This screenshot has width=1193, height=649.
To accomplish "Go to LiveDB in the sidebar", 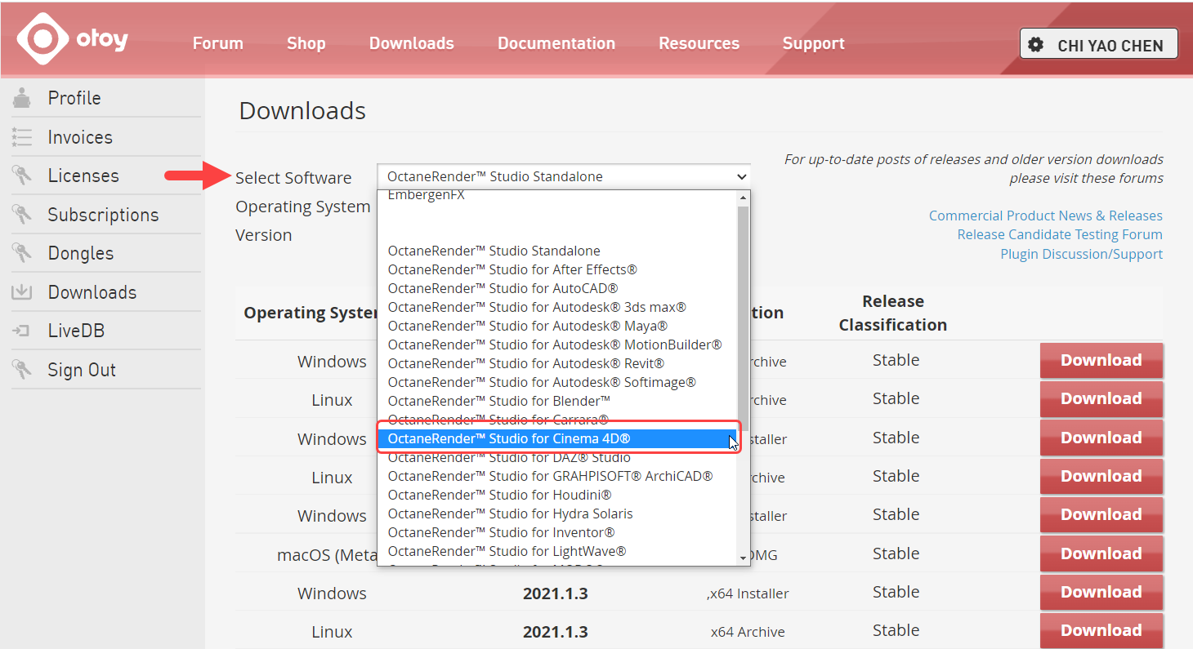I will click(x=76, y=331).
